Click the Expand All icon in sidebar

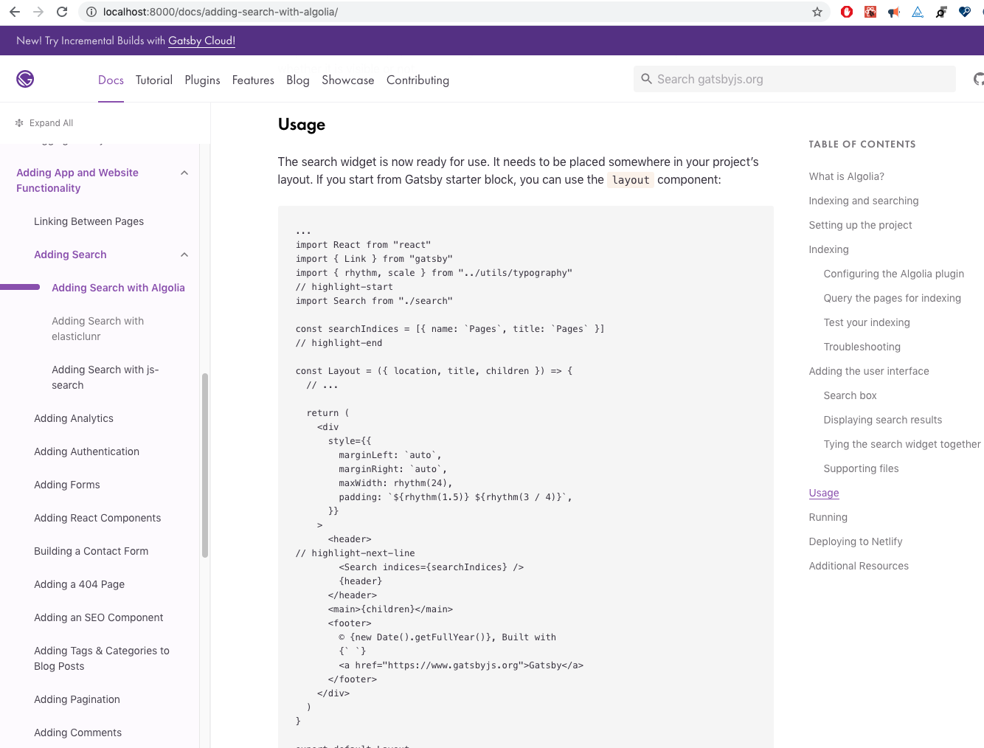pos(19,123)
